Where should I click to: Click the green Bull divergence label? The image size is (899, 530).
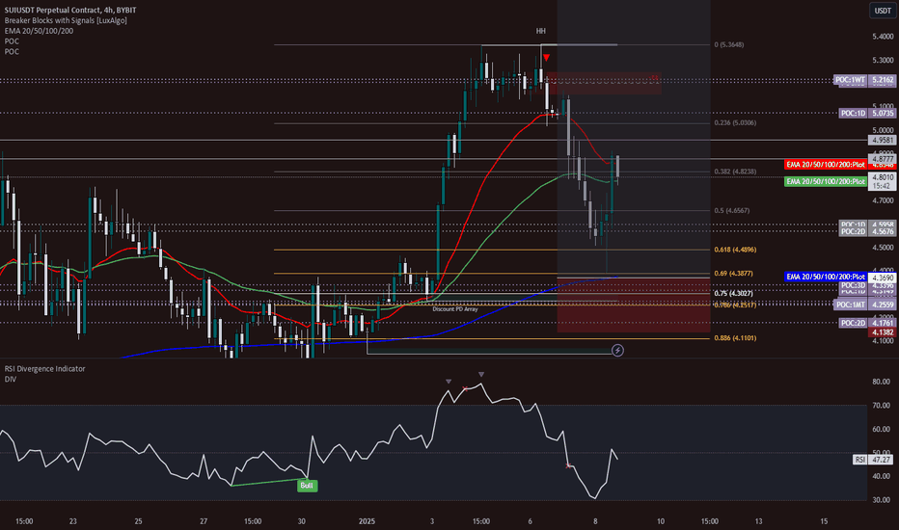click(x=307, y=486)
